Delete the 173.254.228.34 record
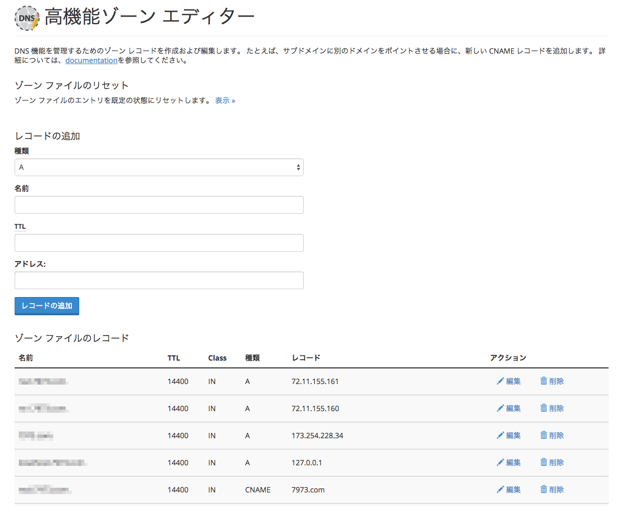 click(552, 436)
